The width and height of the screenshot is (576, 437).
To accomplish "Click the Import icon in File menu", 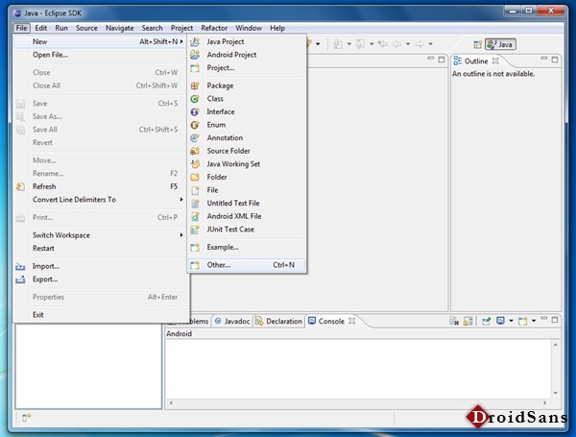I will point(20,266).
